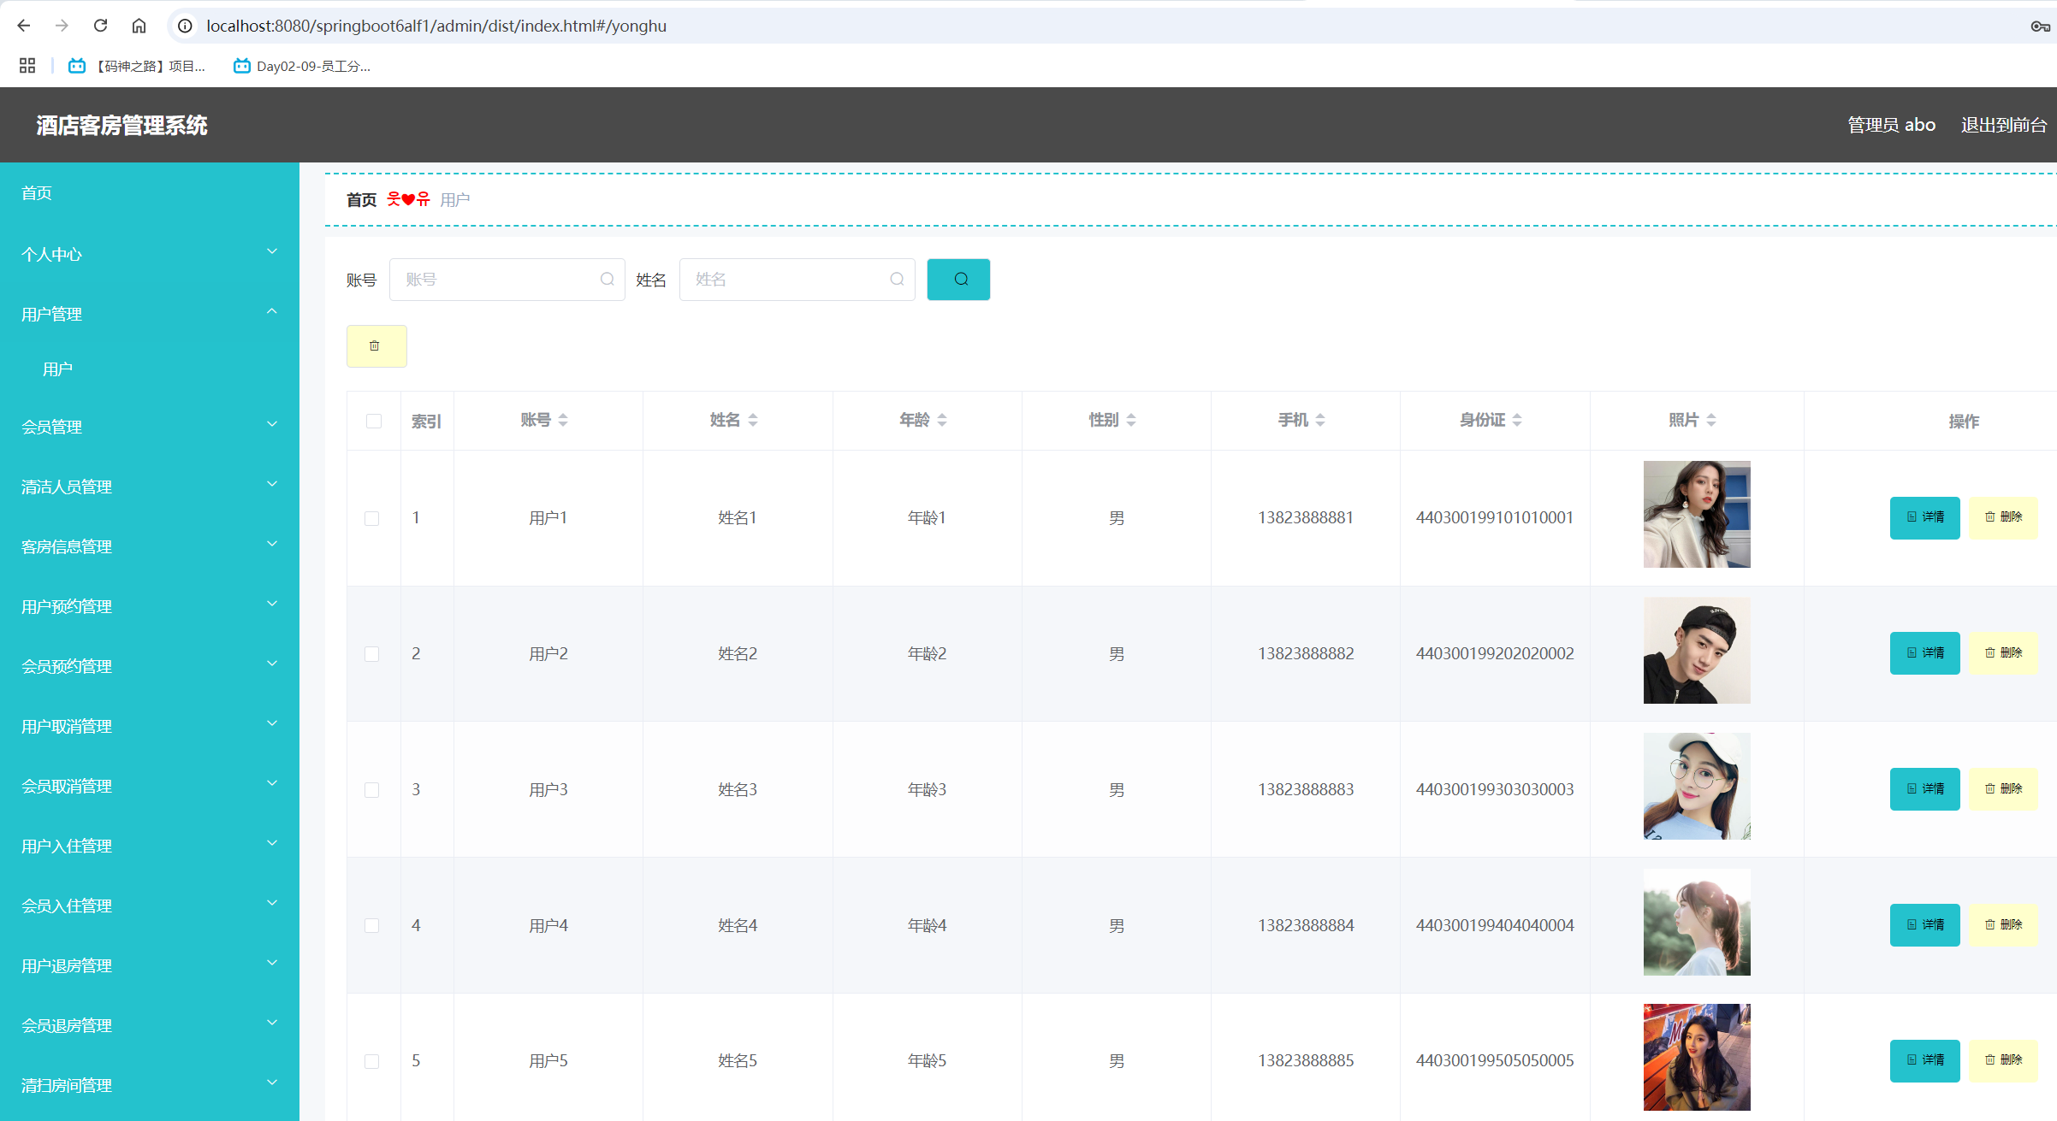2057x1121 pixels.
Task: Check the checkbox for row 用户1
Action: tap(372, 518)
